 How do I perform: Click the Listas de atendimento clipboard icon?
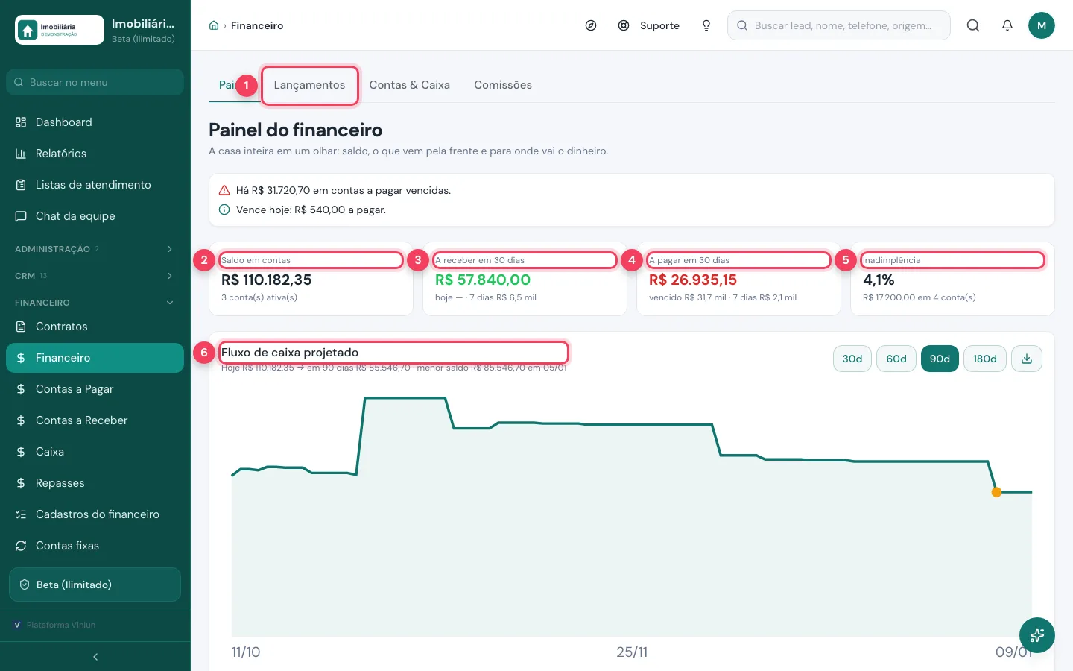click(21, 185)
